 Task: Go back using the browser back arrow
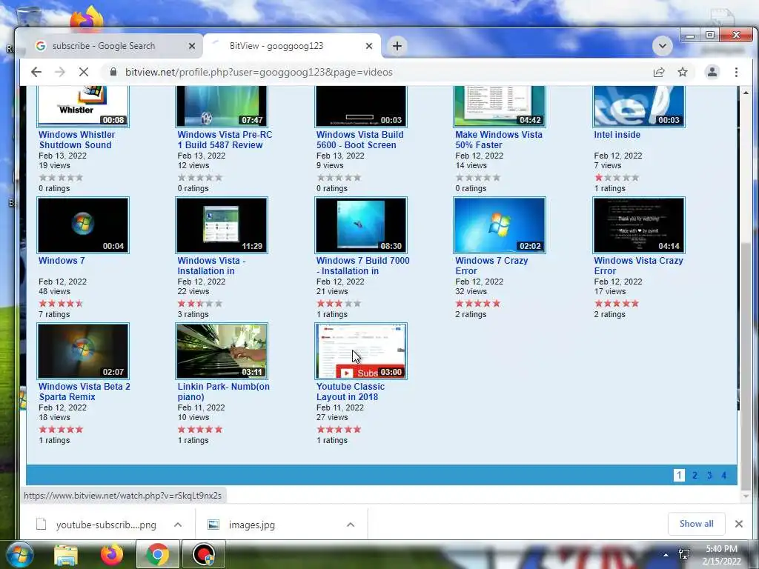point(36,72)
